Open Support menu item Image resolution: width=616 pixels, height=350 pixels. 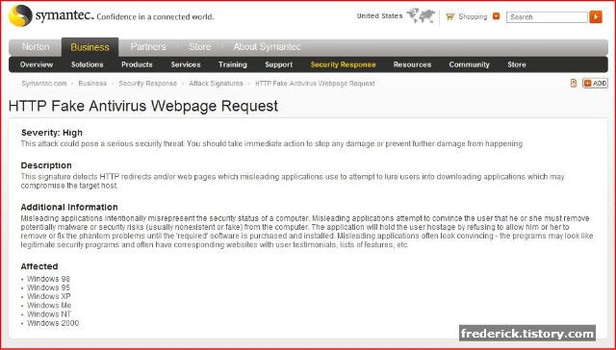pyautogui.click(x=278, y=64)
